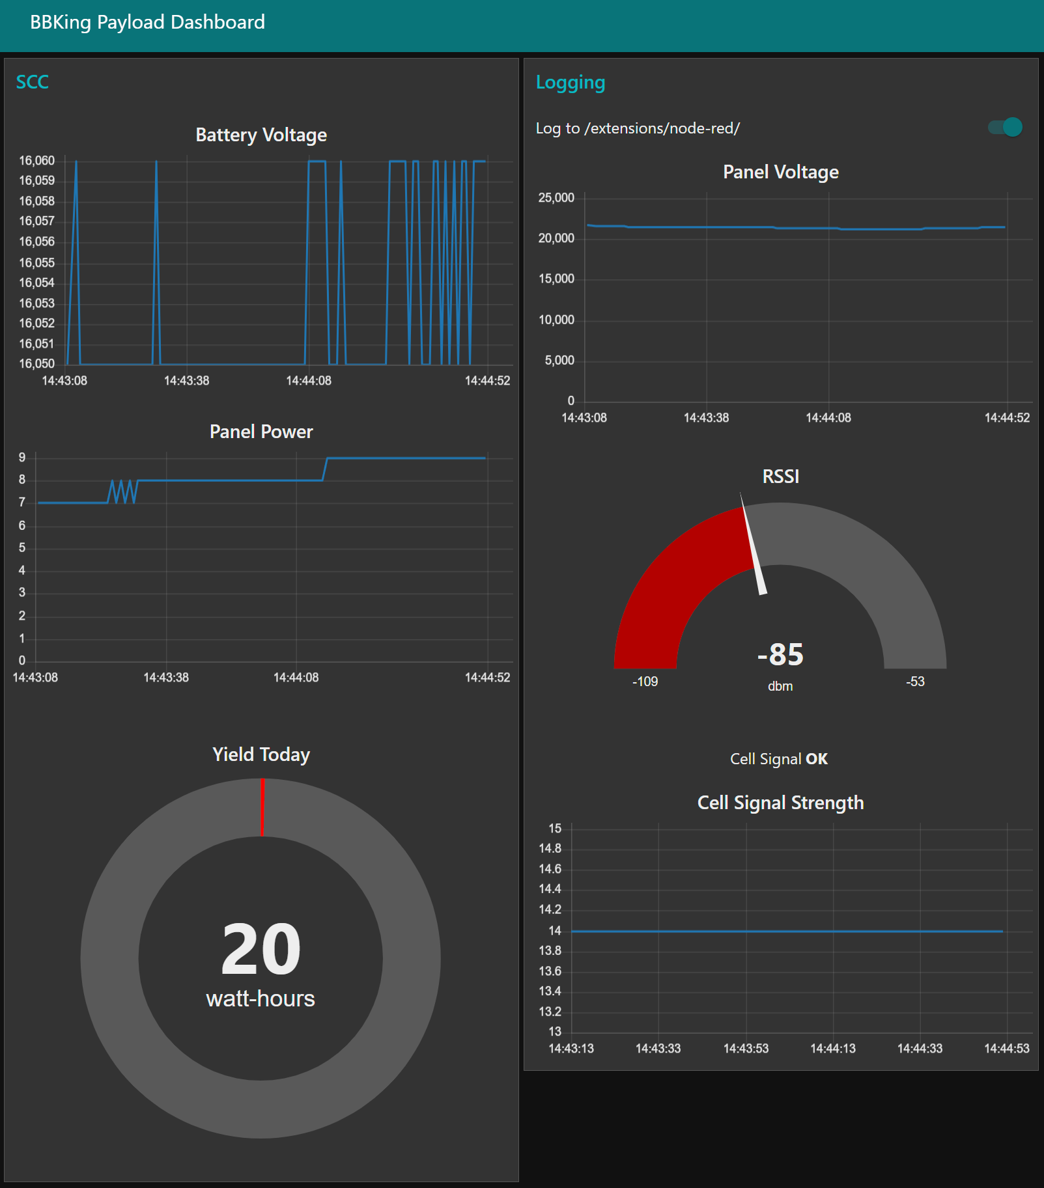The width and height of the screenshot is (1044, 1188).
Task: Select the SCC group heading
Action: 32,82
